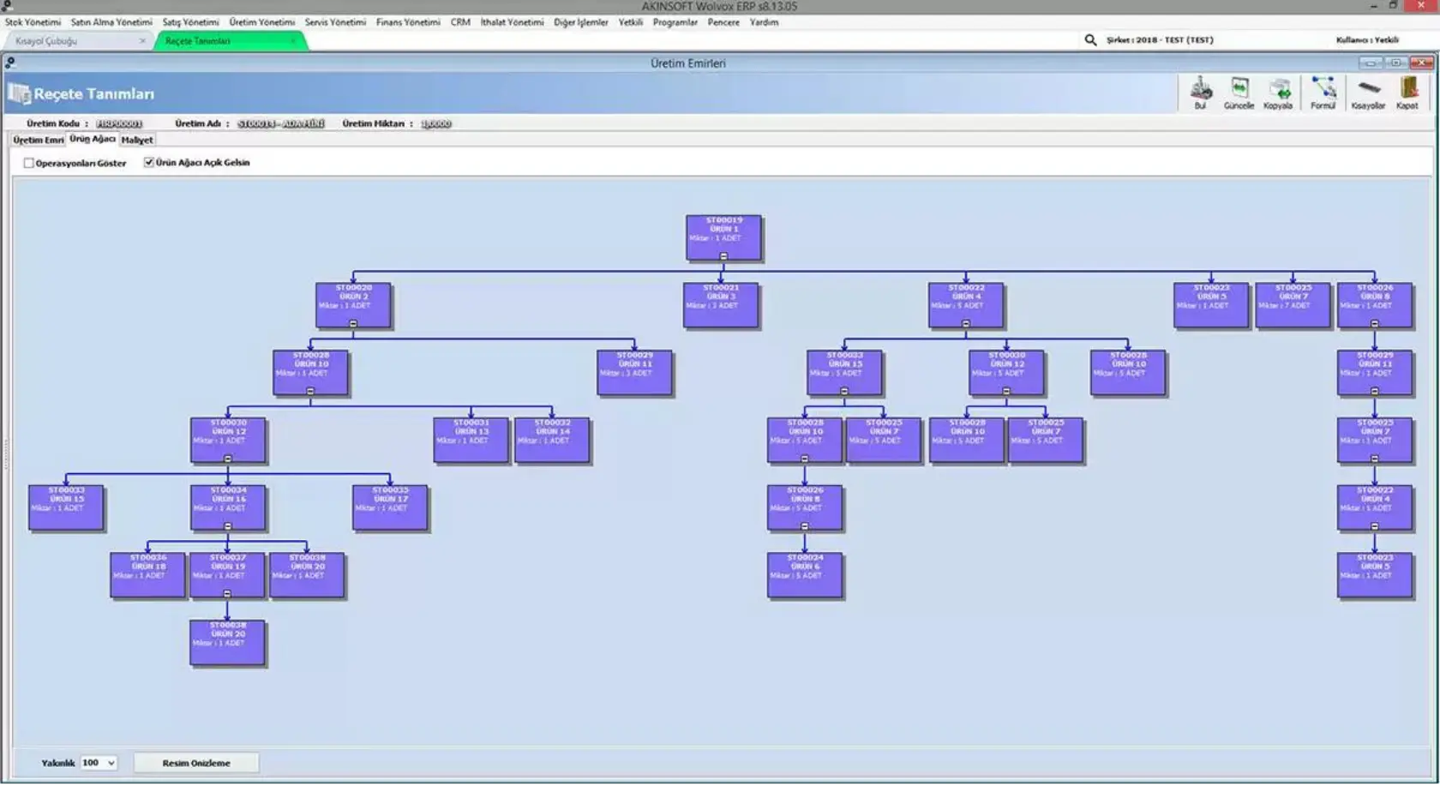Screen dimensions: 1440x810
Task: Open the Servis Yönetimi menu
Action: (x=335, y=22)
